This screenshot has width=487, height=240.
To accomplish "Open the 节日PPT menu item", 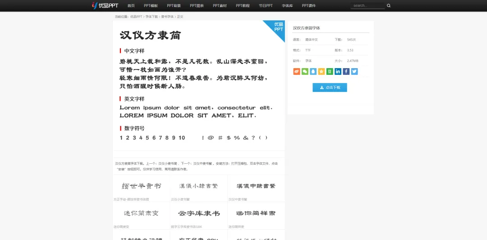I will [266, 5].
